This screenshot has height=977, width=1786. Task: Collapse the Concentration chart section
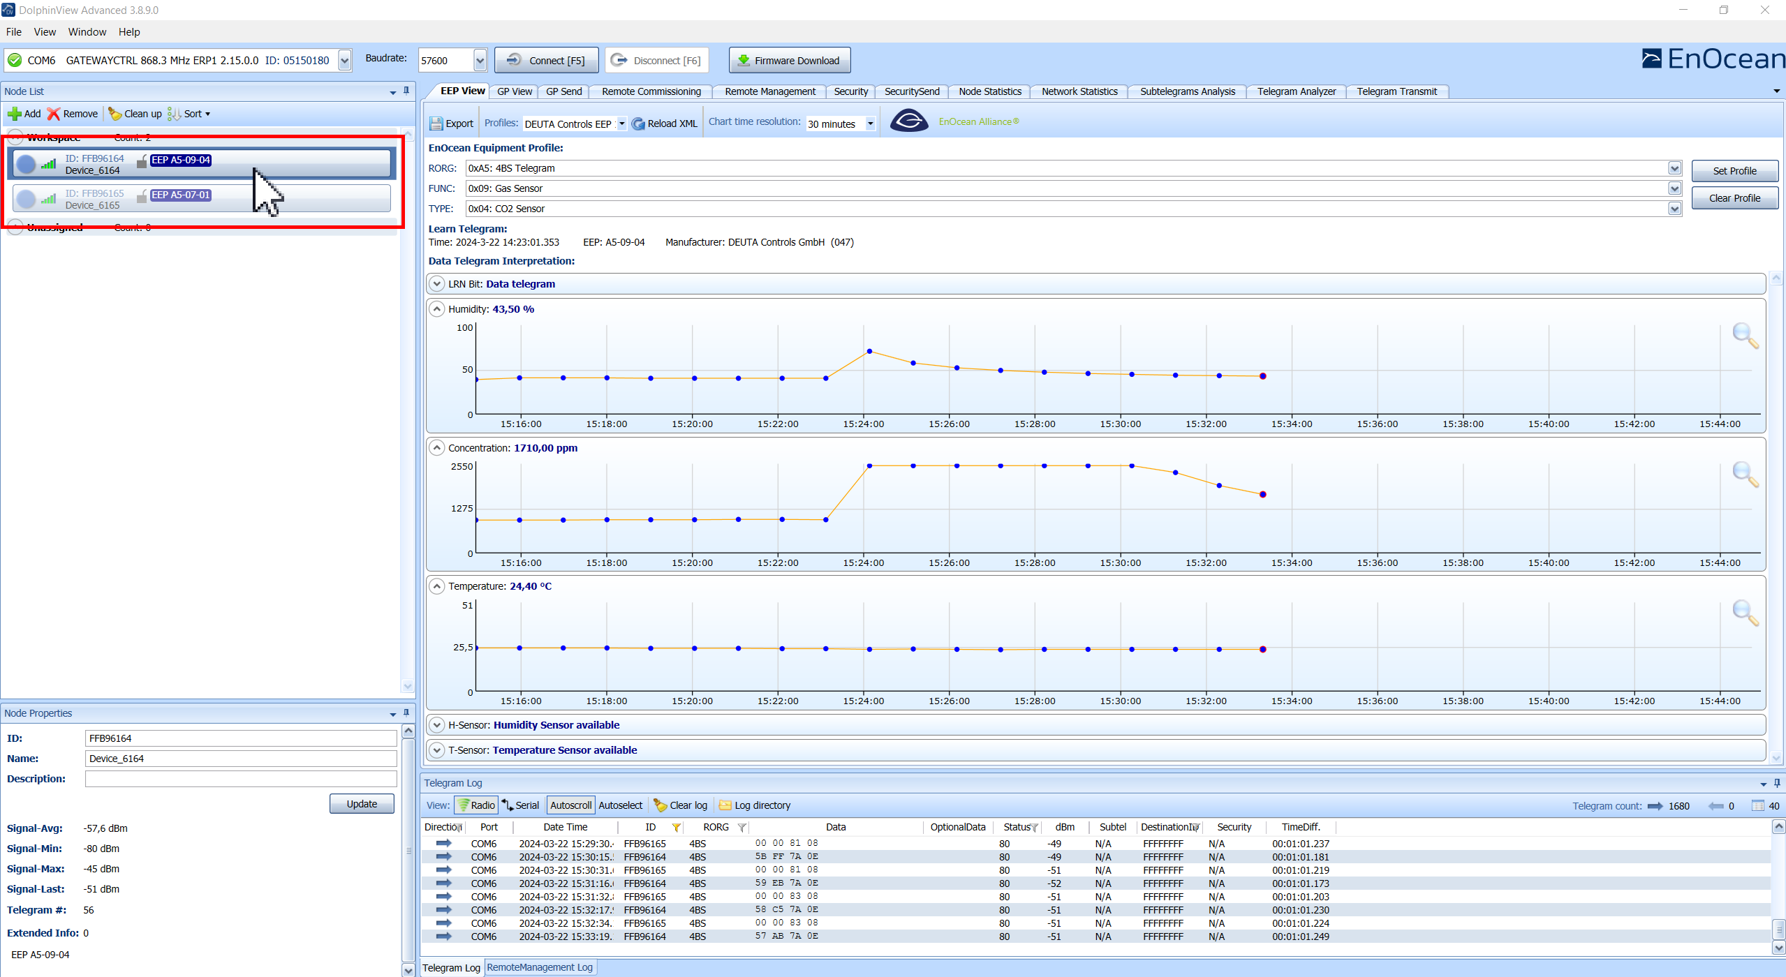pyautogui.click(x=436, y=447)
